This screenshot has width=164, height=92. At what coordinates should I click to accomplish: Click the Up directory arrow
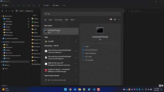tap(13, 11)
